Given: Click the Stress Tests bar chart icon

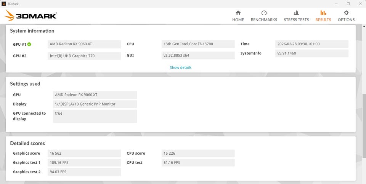Looking at the screenshot, I should (x=296, y=13).
